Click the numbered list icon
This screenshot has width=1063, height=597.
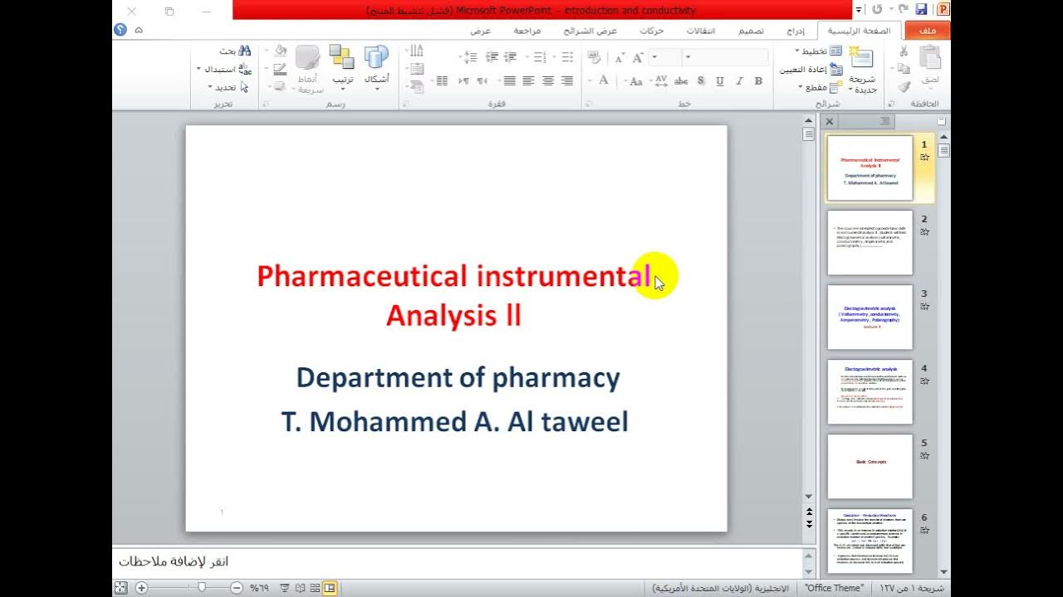[x=541, y=57]
